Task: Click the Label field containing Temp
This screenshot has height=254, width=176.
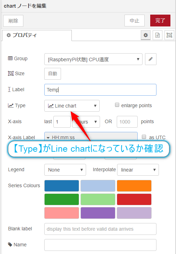Action: point(100,90)
